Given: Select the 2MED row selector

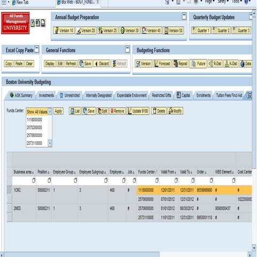Looking at the screenshot, I should (10, 208).
